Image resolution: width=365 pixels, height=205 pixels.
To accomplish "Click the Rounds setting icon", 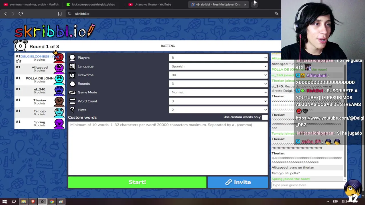I will pos(72,84).
